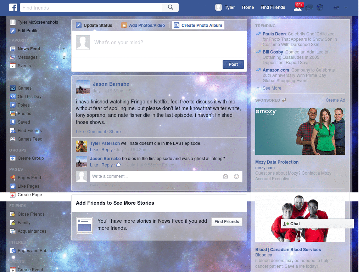This screenshot has height=272, width=363.
Task: Click the blue Post button
Action: (x=233, y=64)
